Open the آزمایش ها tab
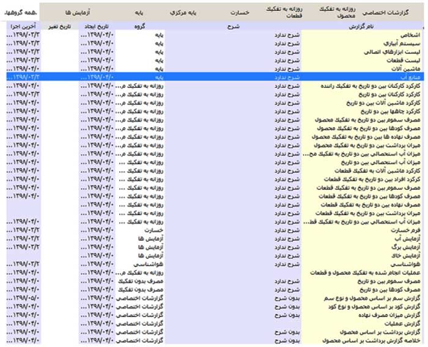Screen dimensions: 428x347 (78, 13)
